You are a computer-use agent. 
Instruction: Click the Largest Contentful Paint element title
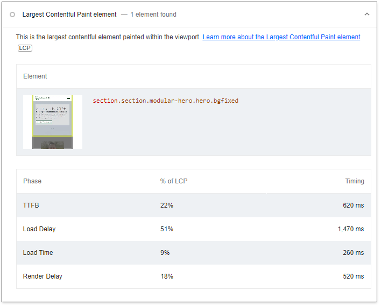(70, 15)
